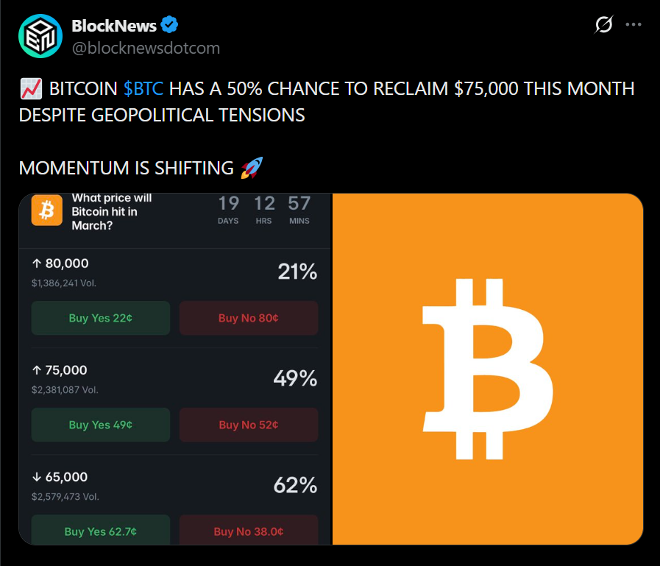Viewport: 660px width, 566px height.
Task: Click the ↑ 75,000 market row title
Action: (60, 370)
